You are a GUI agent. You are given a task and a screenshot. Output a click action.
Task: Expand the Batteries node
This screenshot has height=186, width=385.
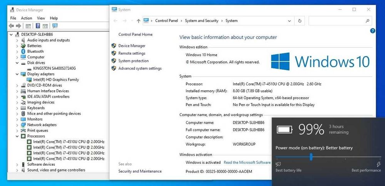pos(17,46)
